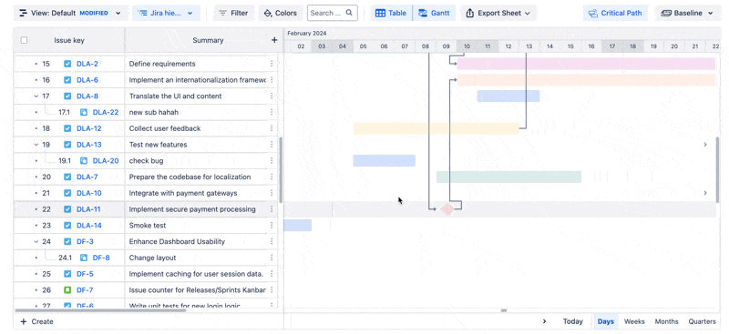Click the story icon beside DF-7
729x334 pixels.
pos(67,290)
